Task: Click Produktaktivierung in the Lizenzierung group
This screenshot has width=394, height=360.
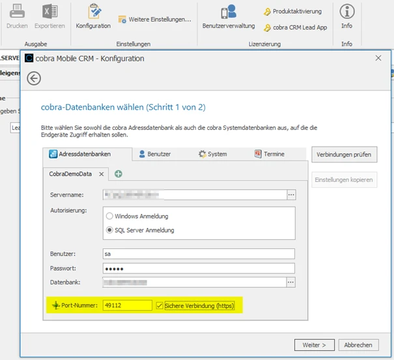Action: click(x=293, y=12)
